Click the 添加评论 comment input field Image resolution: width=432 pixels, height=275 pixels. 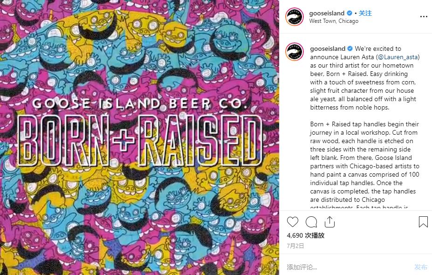point(345,267)
